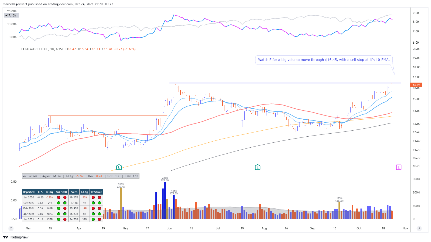Screen dimensions: 431x242
Task: Click the '$ Vol 1.1B' stat
Action: 131,176
